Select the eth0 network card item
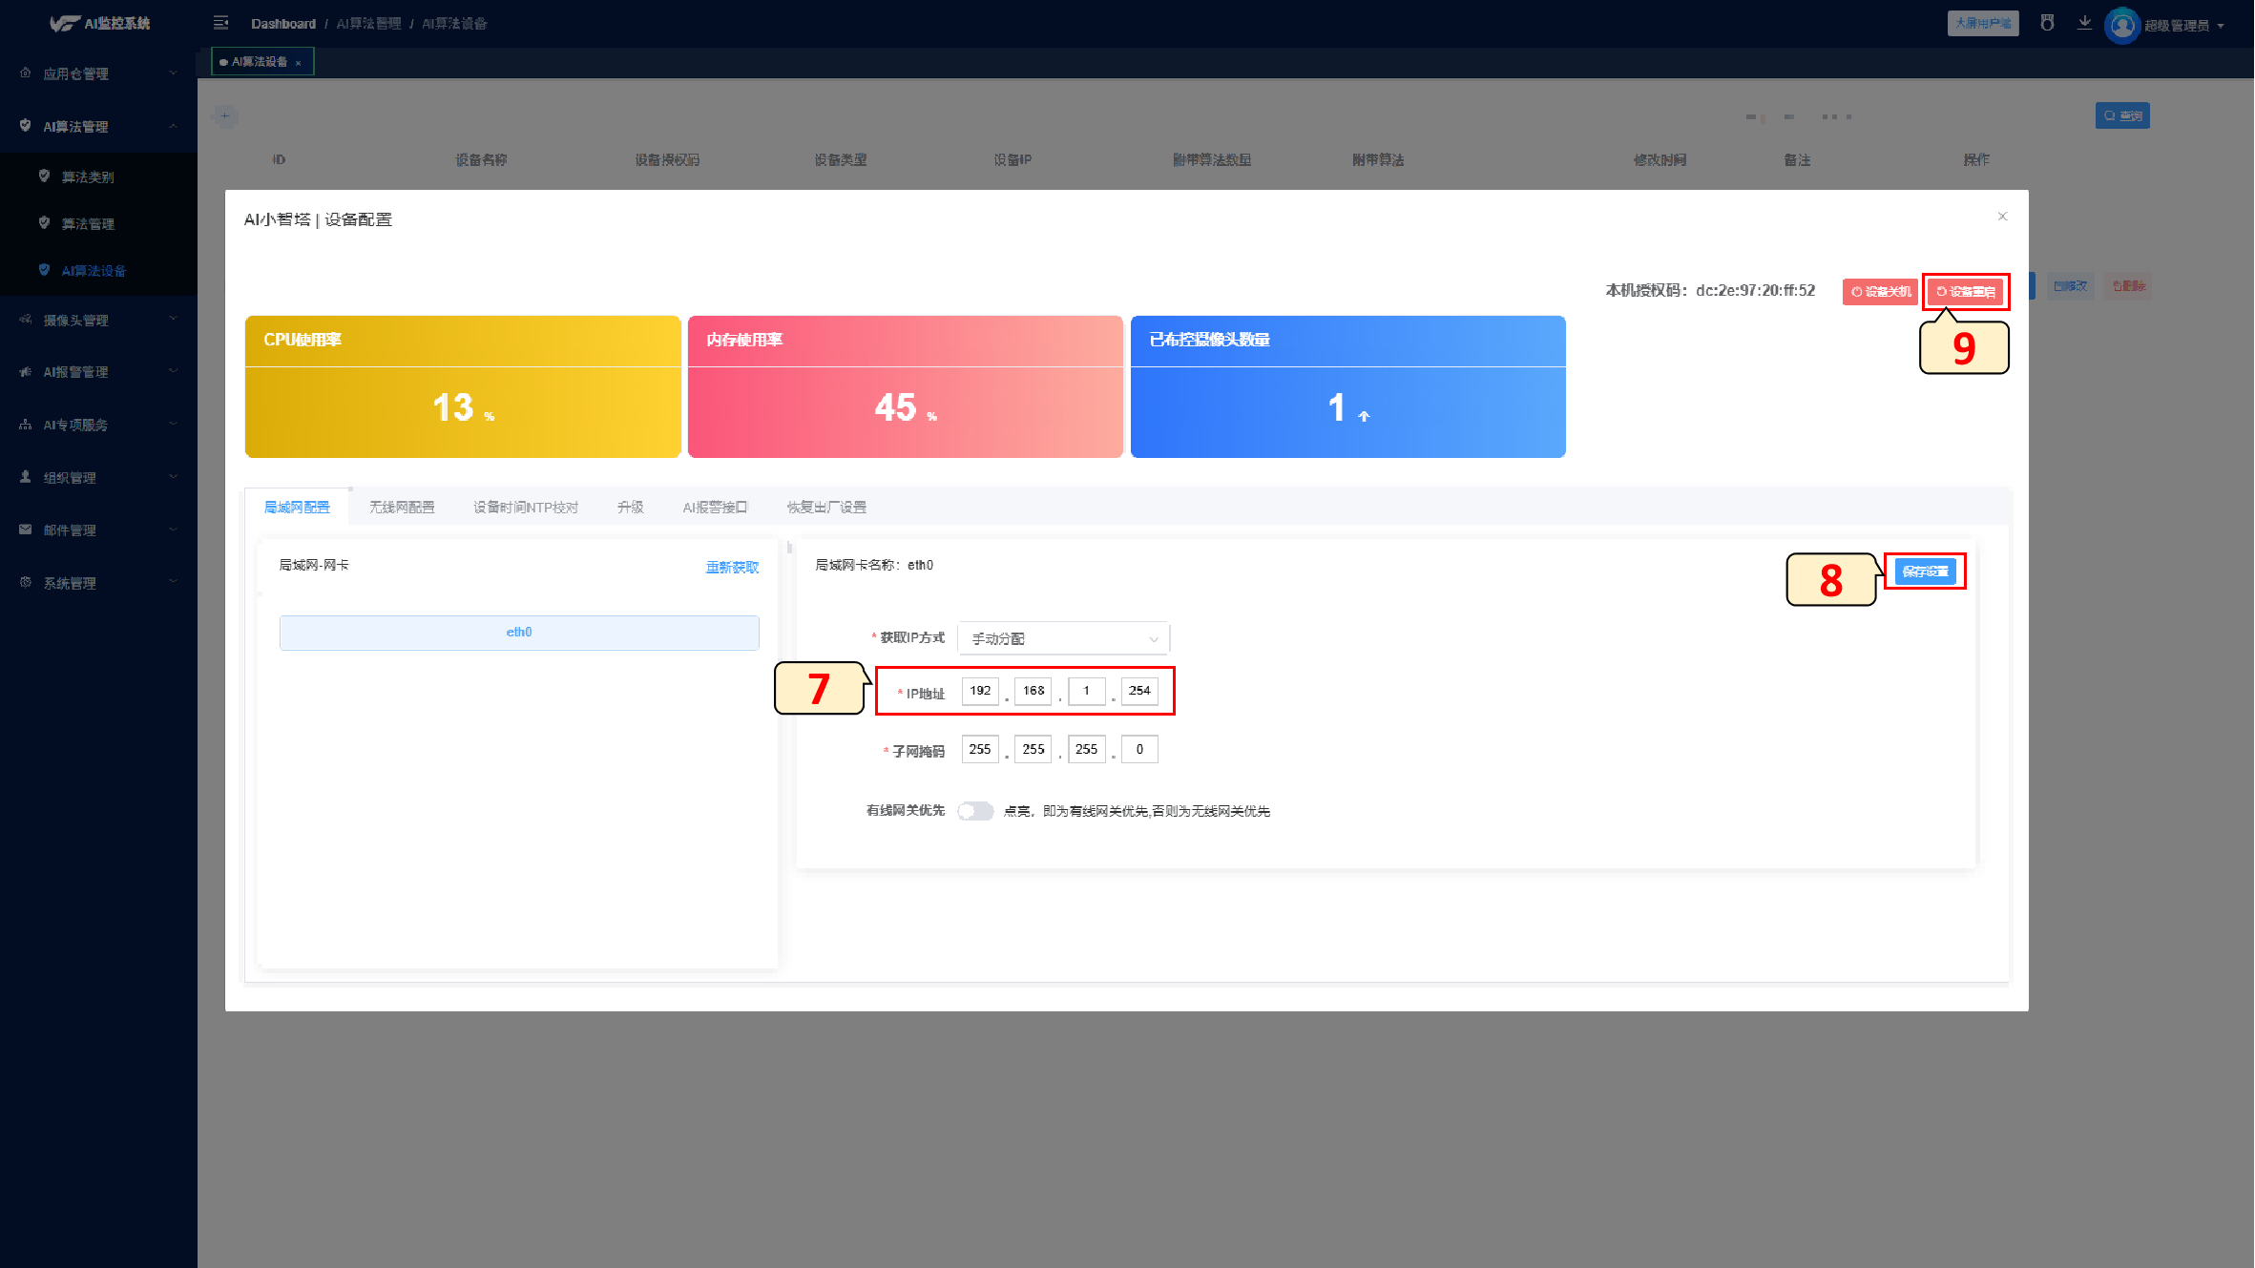Image resolution: width=2255 pixels, height=1268 pixels. pos(519,633)
